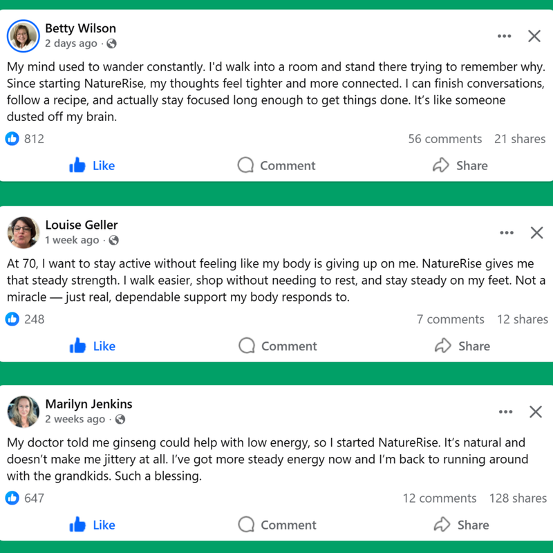Screen dimensions: 553x553
Task: Click the like reaction icon beside 812
Action: 12,138
